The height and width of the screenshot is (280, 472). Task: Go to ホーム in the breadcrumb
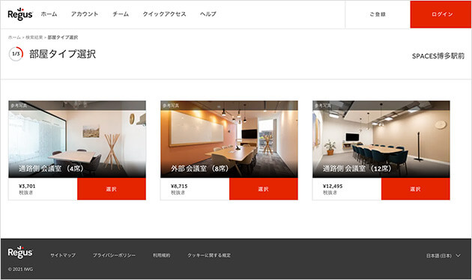(x=14, y=37)
